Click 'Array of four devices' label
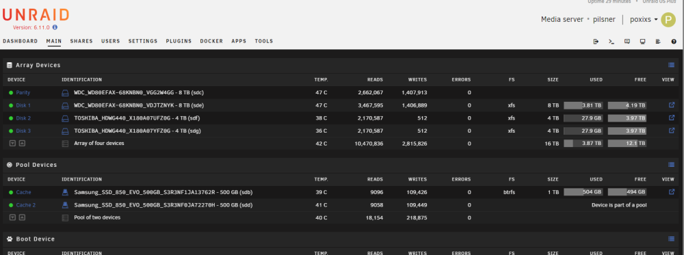684x255 pixels. [99, 144]
